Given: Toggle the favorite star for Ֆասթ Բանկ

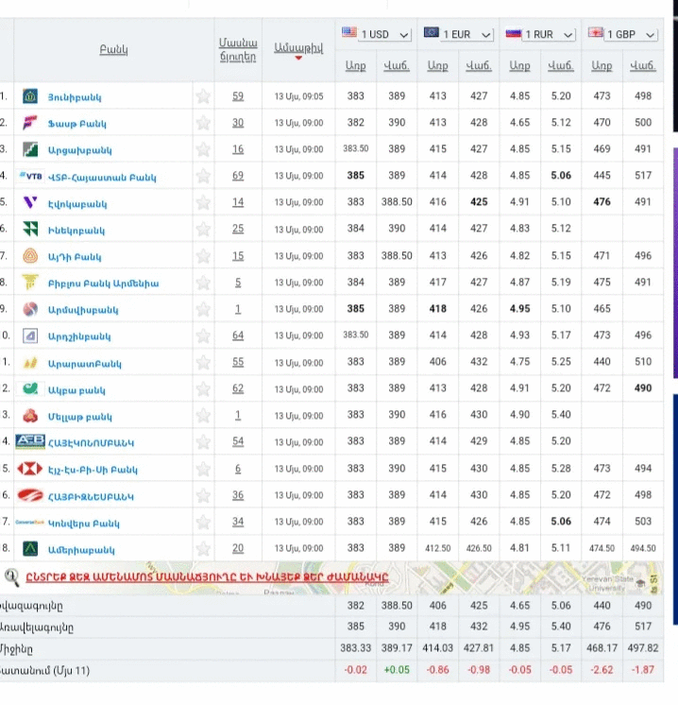Looking at the screenshot, I should click(x=202, y=123).
